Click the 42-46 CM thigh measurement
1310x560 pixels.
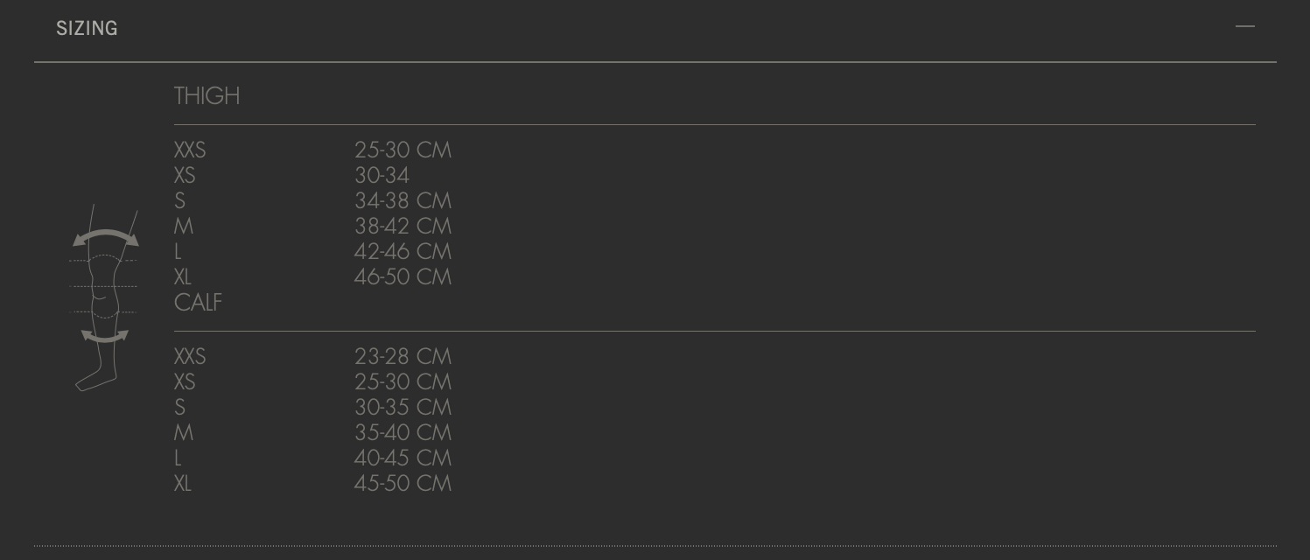pos(403,252)
